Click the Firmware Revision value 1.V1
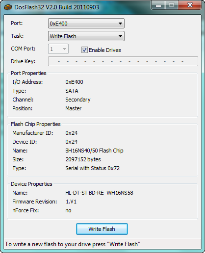This screenshot has width=205, height=253. (x=71, y=202)
